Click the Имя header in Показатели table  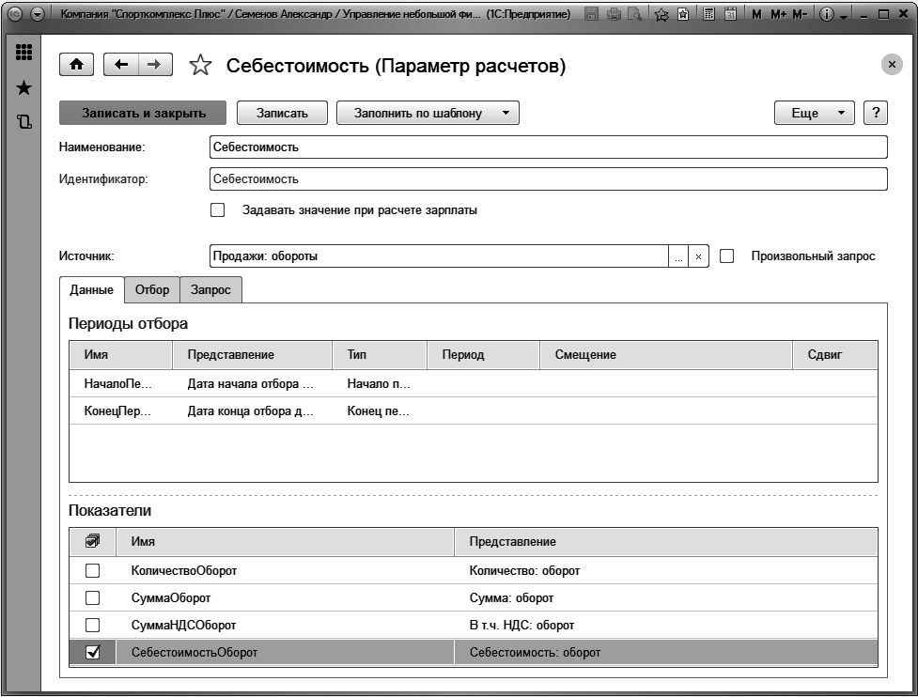[285, 541]
